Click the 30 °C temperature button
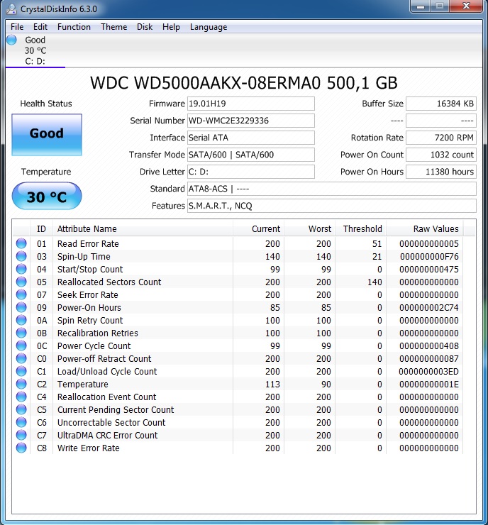 point(47,196)
